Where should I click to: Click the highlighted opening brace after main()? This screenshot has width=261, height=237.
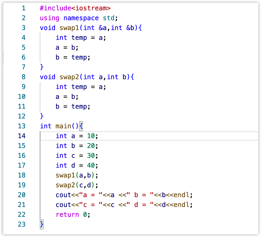(81, 126)
